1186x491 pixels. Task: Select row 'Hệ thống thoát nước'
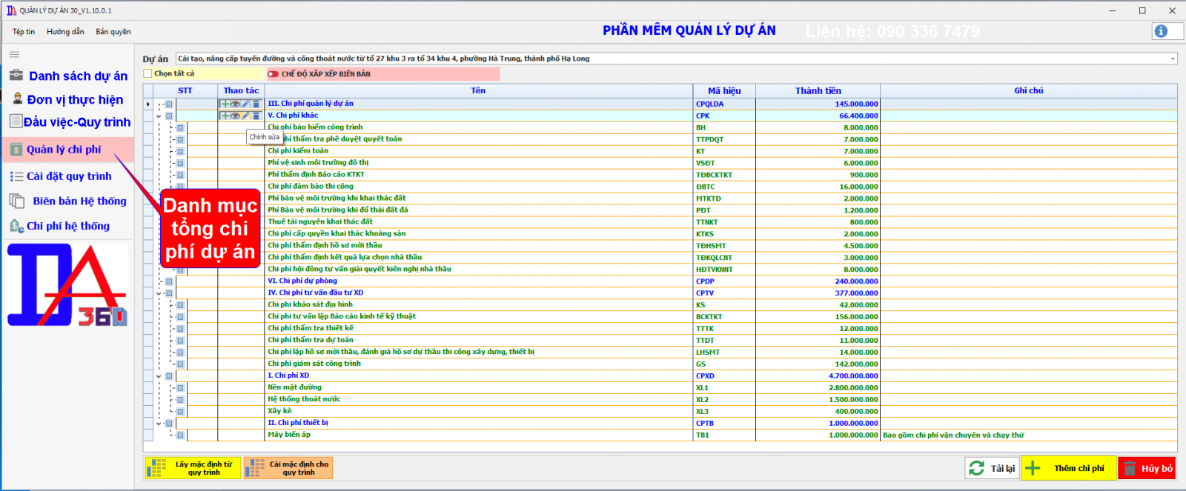[x=660, y=400]
